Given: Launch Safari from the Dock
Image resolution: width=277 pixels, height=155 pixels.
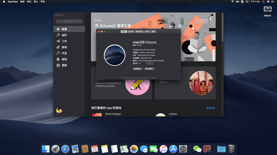Looking at the screenshot, I should [65, 149].
